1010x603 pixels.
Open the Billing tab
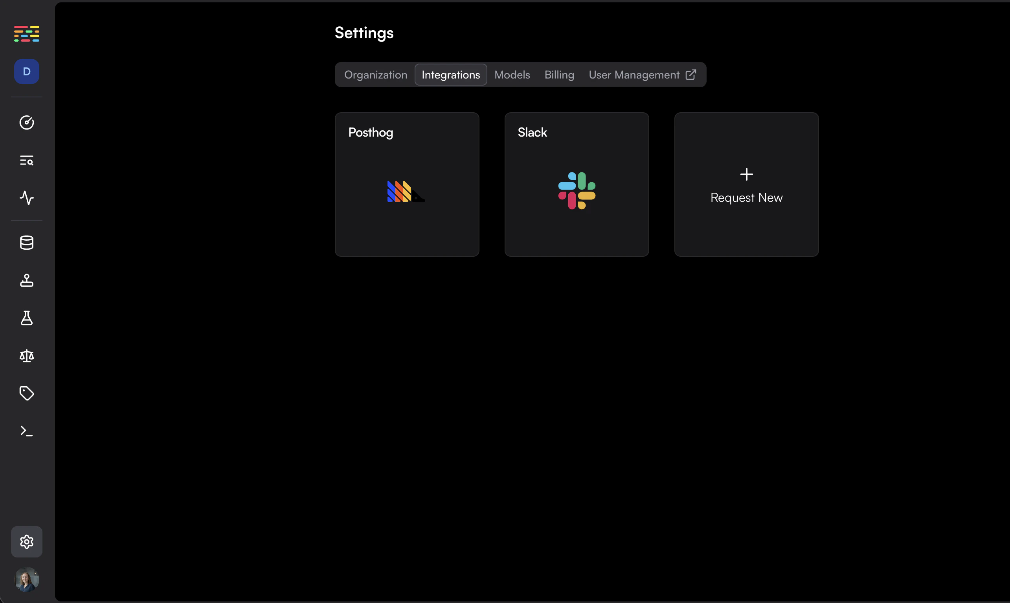(x=559, y=75)
